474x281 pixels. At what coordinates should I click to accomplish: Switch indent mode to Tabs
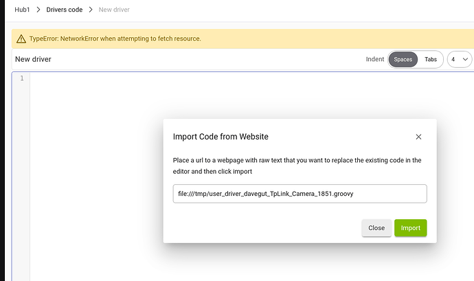(x=430, y=60)
